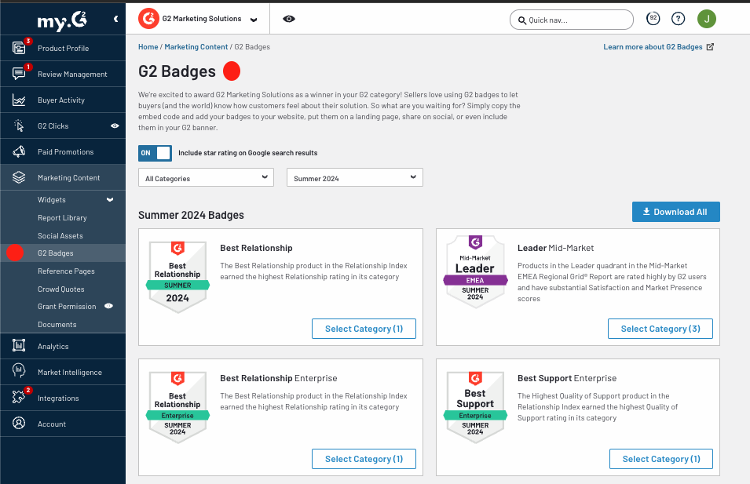
Task: Toggle the Grant Permission eye icon
Action: point(108,306)
